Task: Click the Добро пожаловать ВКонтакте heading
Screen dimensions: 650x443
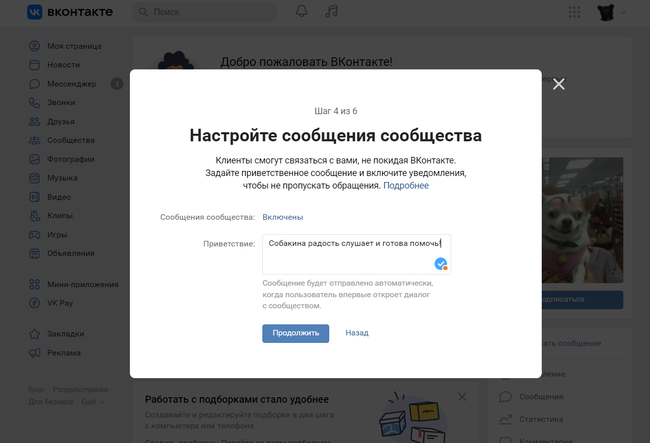Action: click(x=306, y=62)
